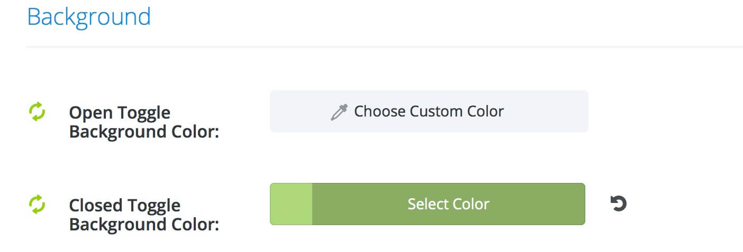Viewport: 743px width, 252px height.
Task: Click green sync icon beside Closed Toggle Background
Action: (x=37, y=204)
